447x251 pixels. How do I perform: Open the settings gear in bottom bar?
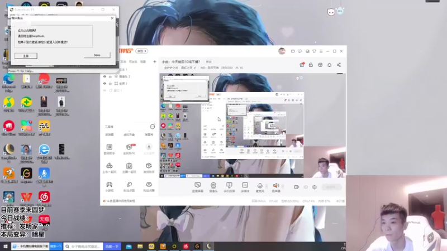click(315, 187)
